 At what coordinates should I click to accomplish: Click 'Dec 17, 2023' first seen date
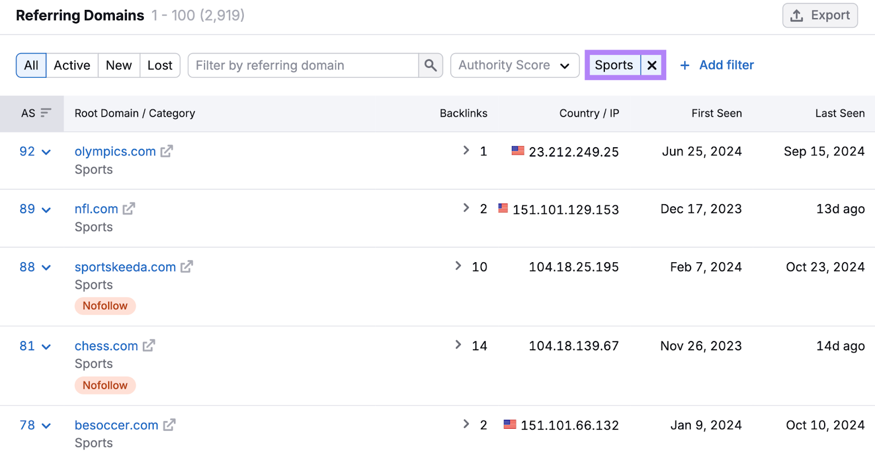point(701,209)
